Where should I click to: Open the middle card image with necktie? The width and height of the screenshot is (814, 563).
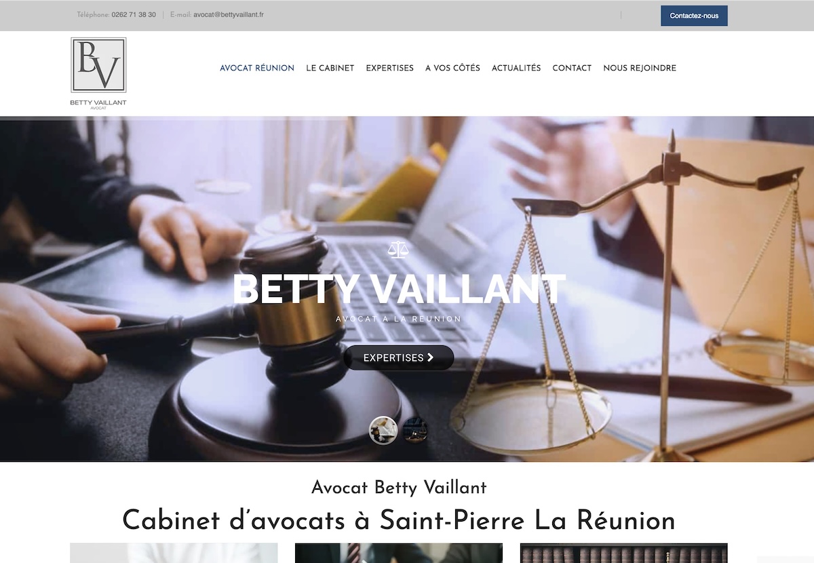tap(399, 553)
